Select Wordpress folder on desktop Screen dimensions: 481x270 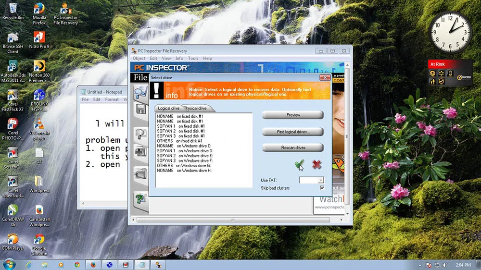pos(39,184)
